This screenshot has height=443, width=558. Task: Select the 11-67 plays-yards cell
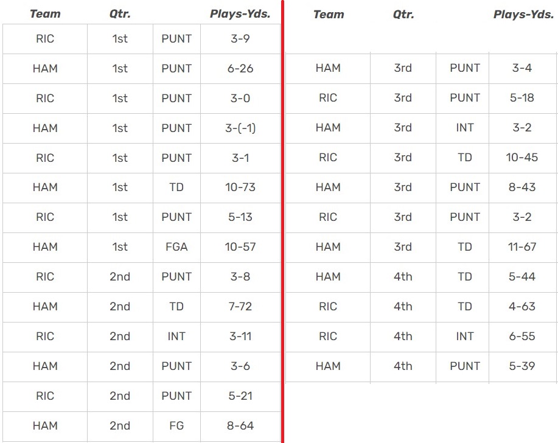(522, 247)
